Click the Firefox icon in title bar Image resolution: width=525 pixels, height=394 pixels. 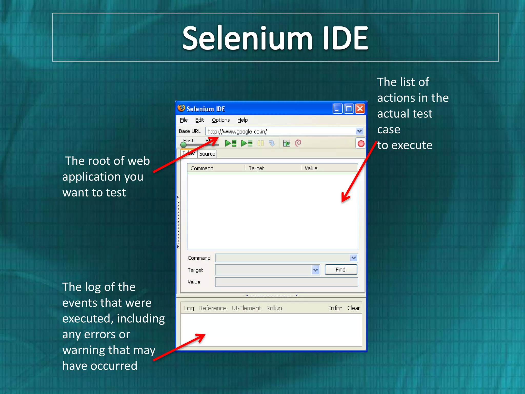181,108
